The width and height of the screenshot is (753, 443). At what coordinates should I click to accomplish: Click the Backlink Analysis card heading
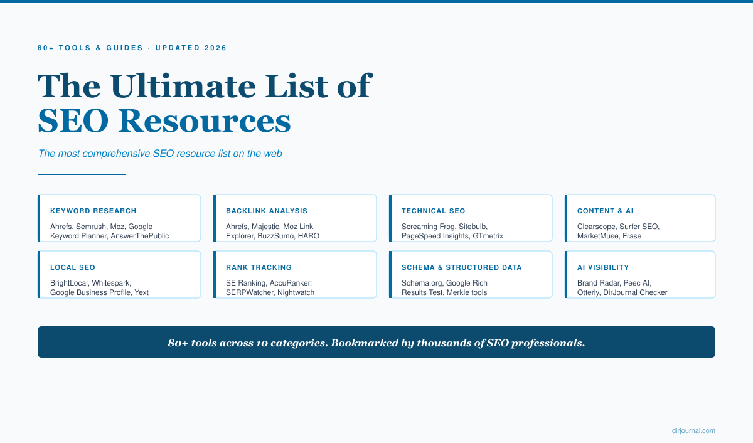[267, 211]
